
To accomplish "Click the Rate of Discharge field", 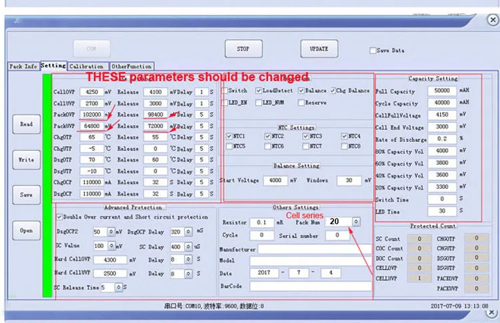I will tap(442, 139).
